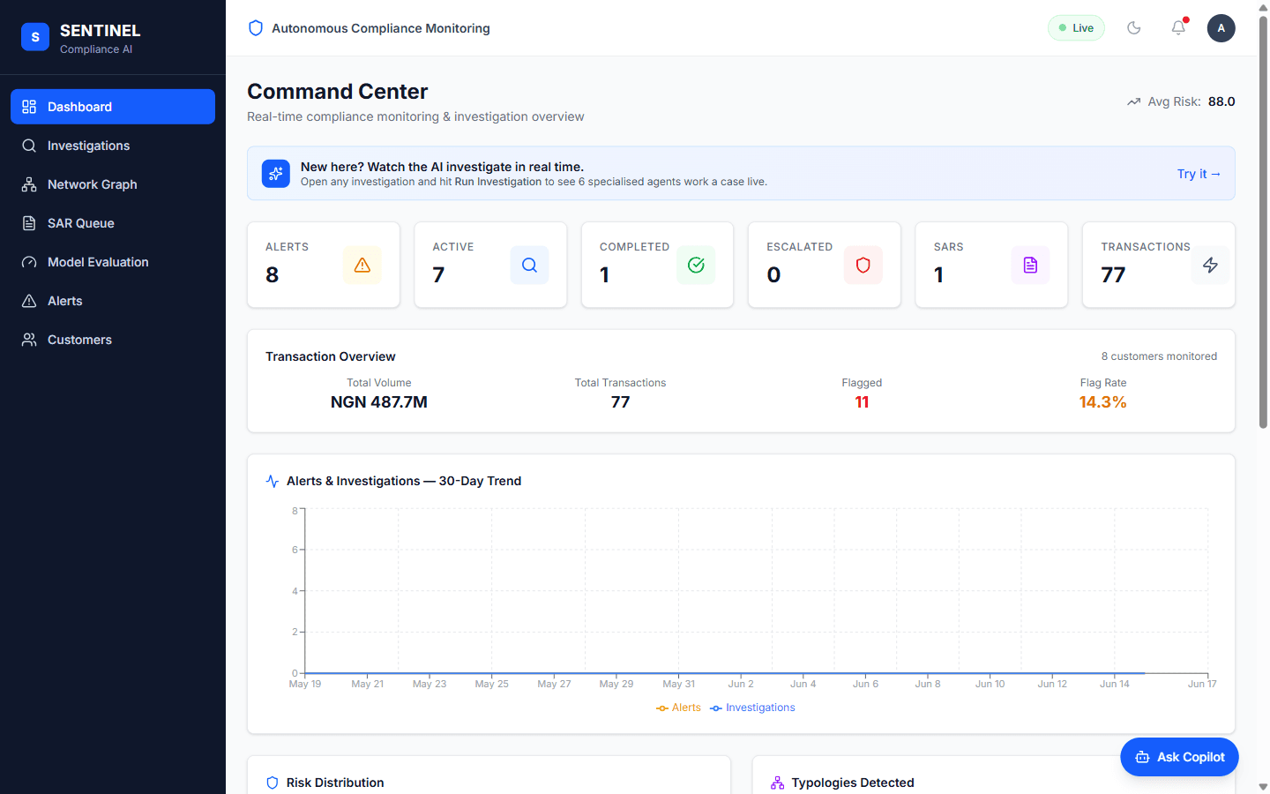Click the SAR Queue document icon in sidebar
This screenshot has width=1270, height=794.
point(29,223)
